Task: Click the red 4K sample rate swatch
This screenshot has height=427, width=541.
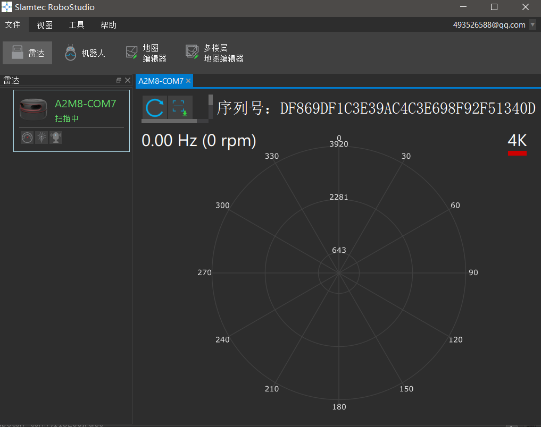Action: [517, 153]
